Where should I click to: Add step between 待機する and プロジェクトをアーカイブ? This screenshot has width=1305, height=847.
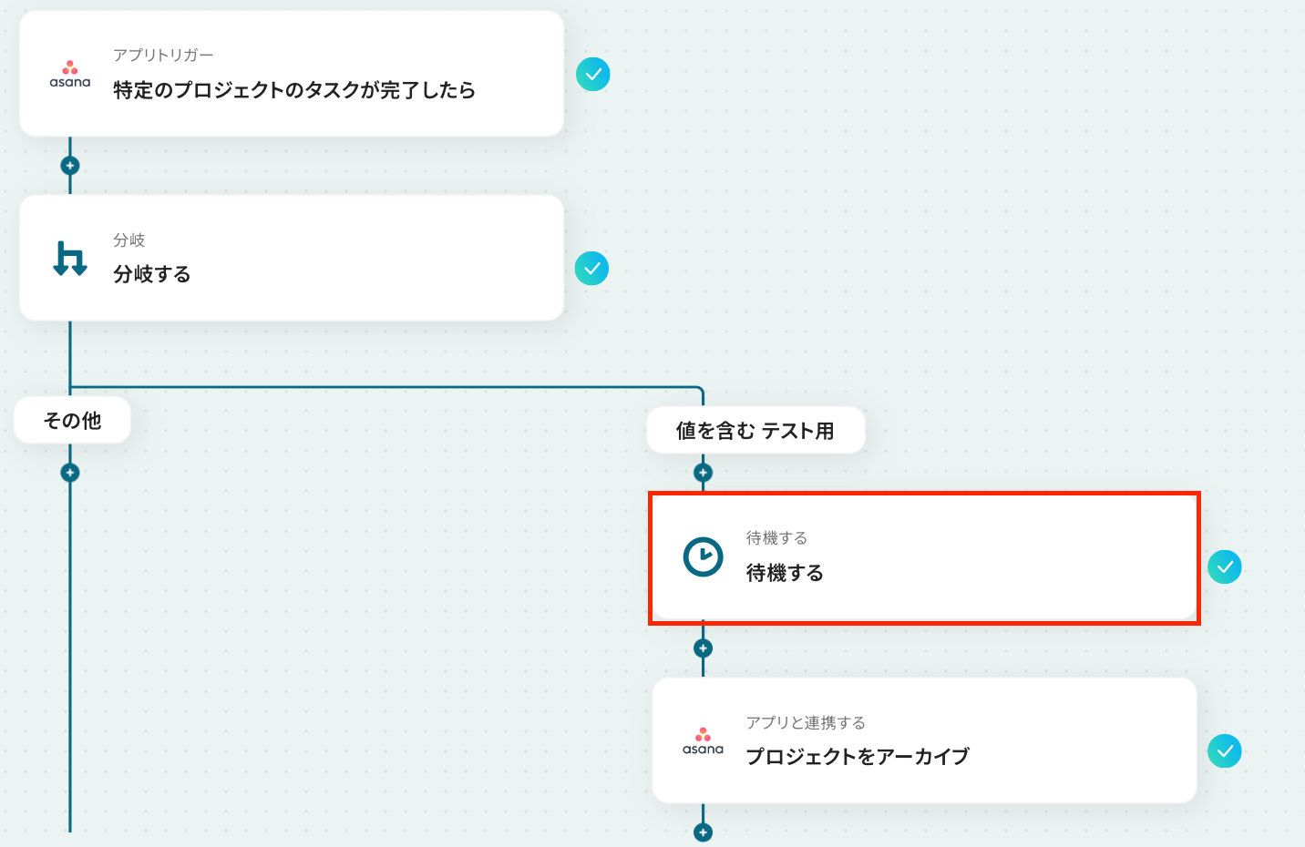[x=703, y=648]
